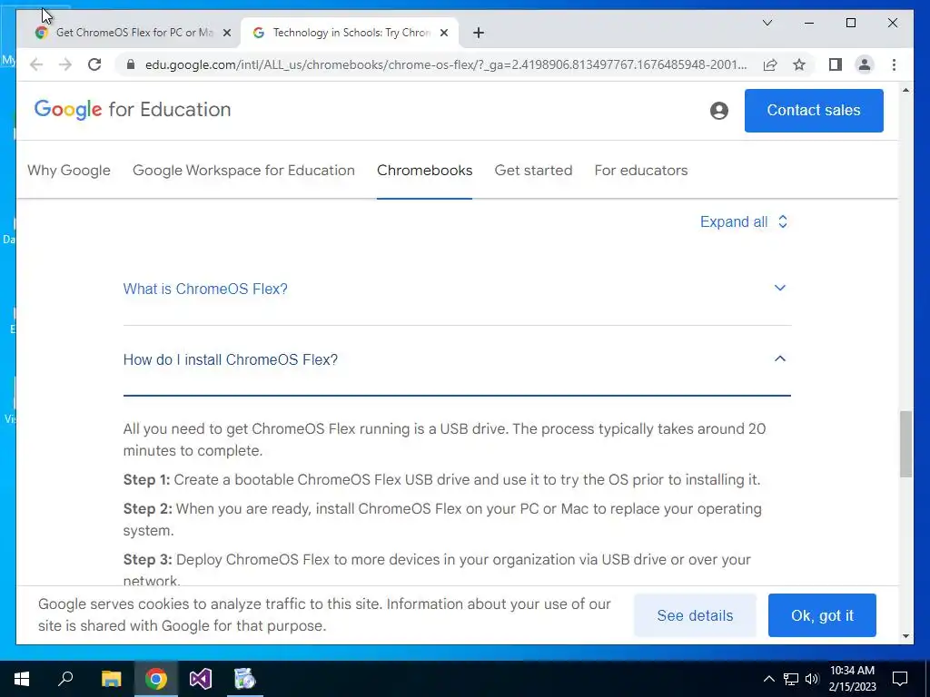Open the Windows Start menu
This screenshot has width=930, height=697.
(x=22, y=679)
